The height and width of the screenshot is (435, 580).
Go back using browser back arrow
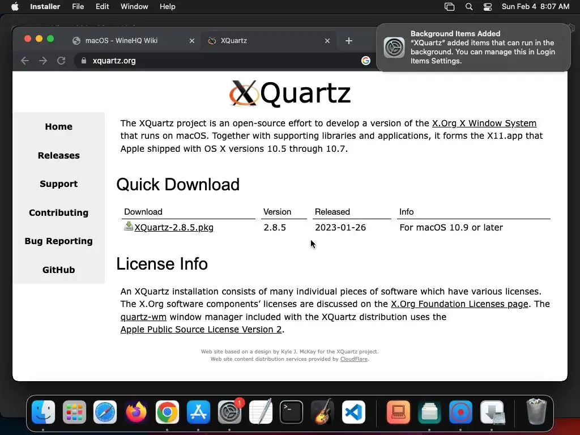coord(25,61)
